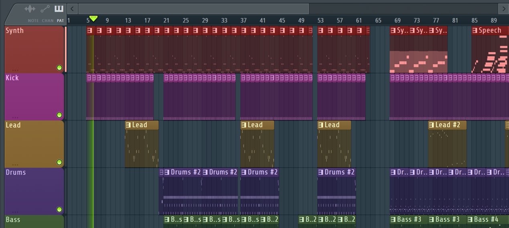Click the pattern icon on Bass #4 clip
509x228 pixels.
pos(470,220)
